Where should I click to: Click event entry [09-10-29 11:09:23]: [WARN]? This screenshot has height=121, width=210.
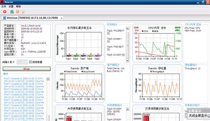click(x=24, y=92)
